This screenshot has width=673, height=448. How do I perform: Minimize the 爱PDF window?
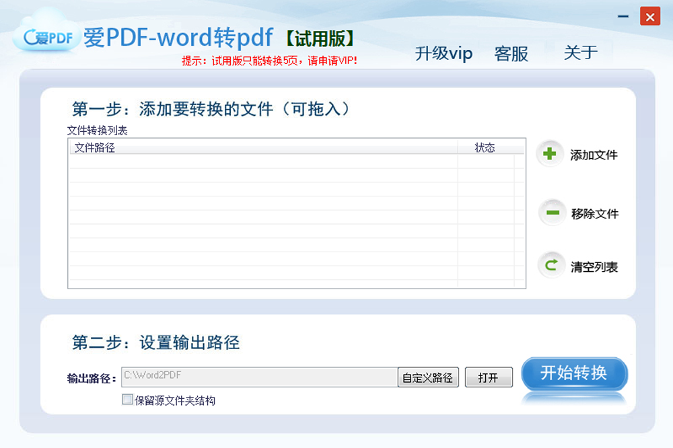point(623,17)
